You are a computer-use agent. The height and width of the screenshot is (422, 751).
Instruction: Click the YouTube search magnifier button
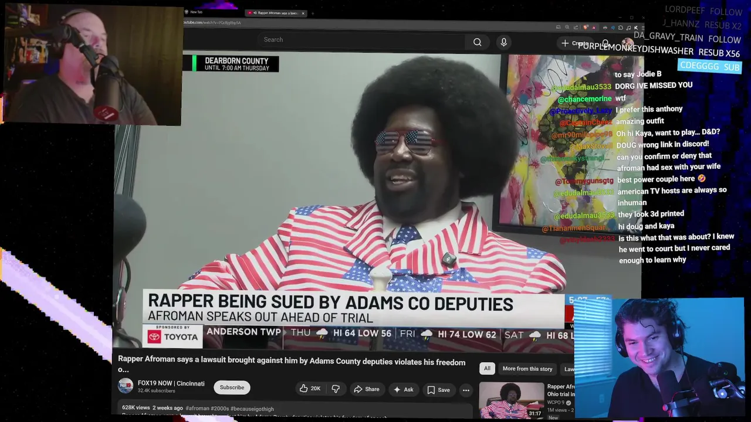478,42
